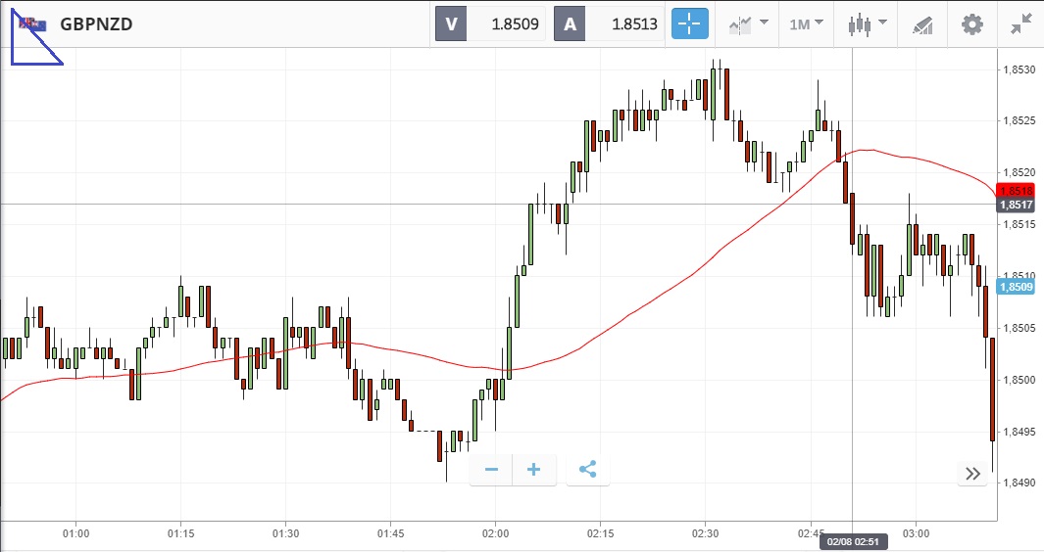Click the V sell price 1.8509 button
The width and height of the screenshot is (1044, 552).
pyautogui.click(x=491, y=23)
